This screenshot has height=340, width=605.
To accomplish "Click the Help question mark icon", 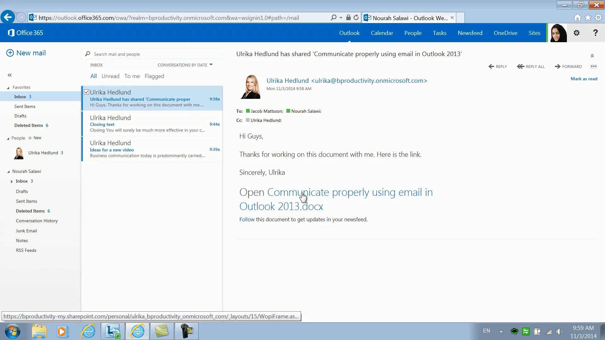I will [x=595, y=33].
